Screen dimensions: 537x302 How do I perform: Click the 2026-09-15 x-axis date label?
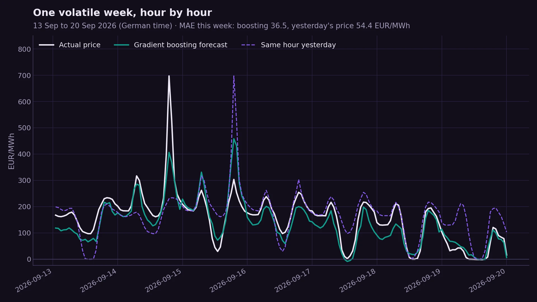(164, 280)
